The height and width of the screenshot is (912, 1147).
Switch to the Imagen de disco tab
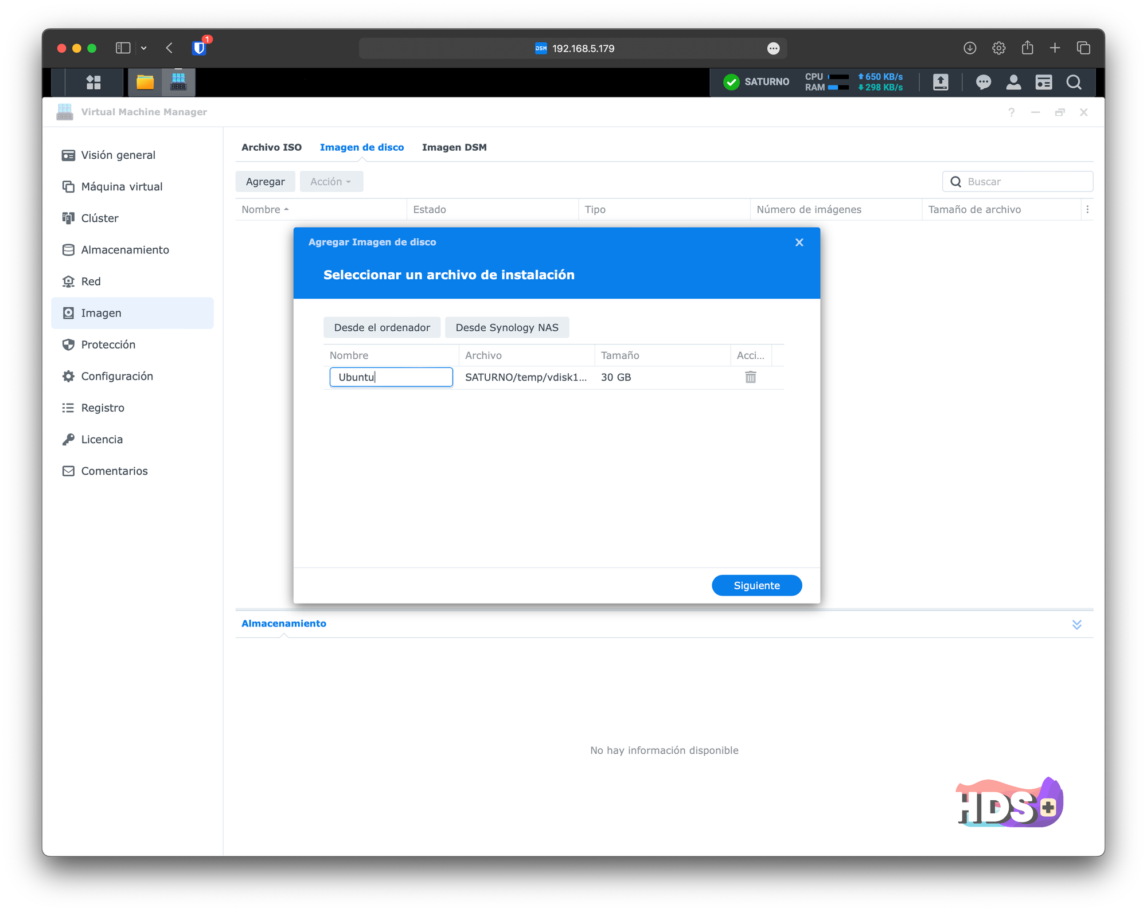362,147
